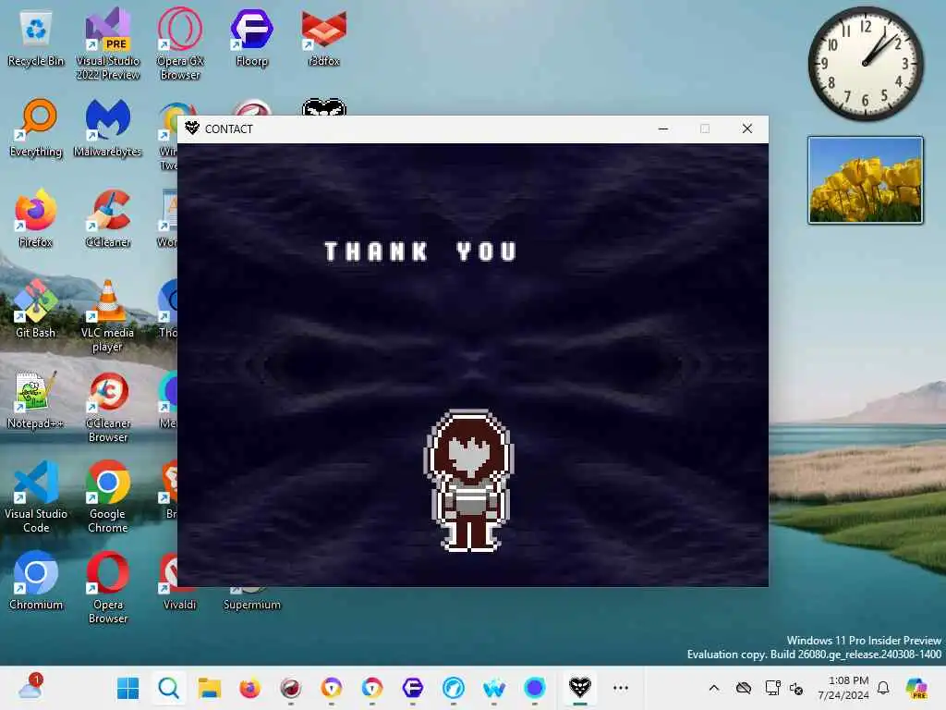This screenshot has width=946, height=710.
Task: Expand hidden system tray icons chevron
Action: click(714, 688)
